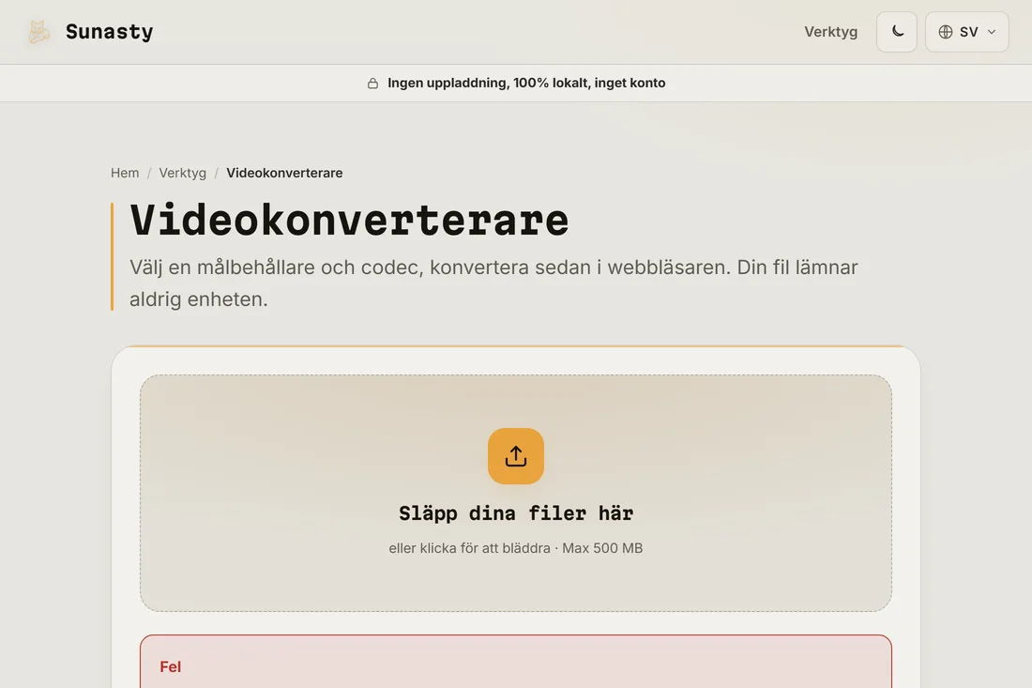1032x688 pixels.
Task: Click the 'Släpp dina filer här' drop zone
Action: [516, 493]
